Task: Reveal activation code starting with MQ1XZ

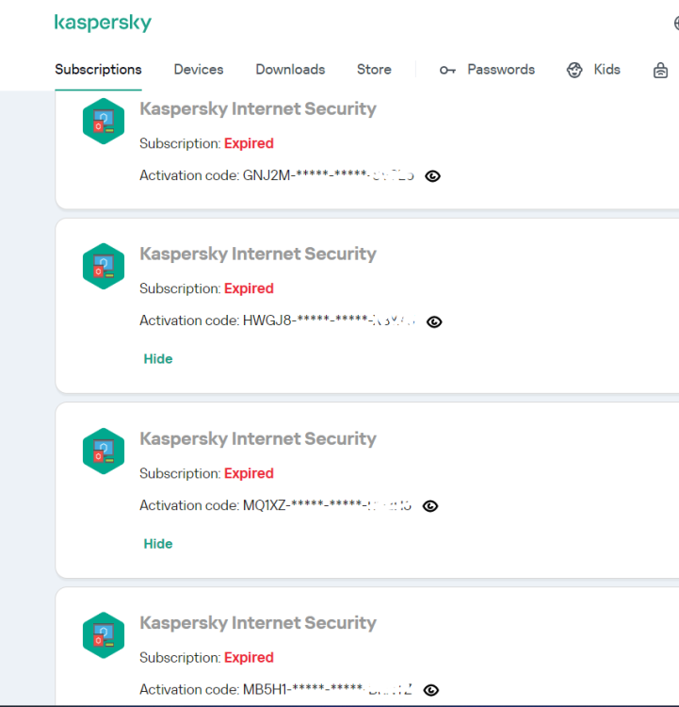Action: tap(430, 506)
